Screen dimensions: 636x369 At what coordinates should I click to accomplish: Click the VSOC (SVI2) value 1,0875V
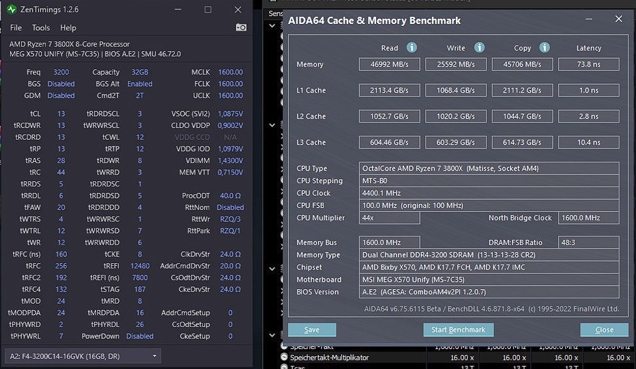click(231, 114)
